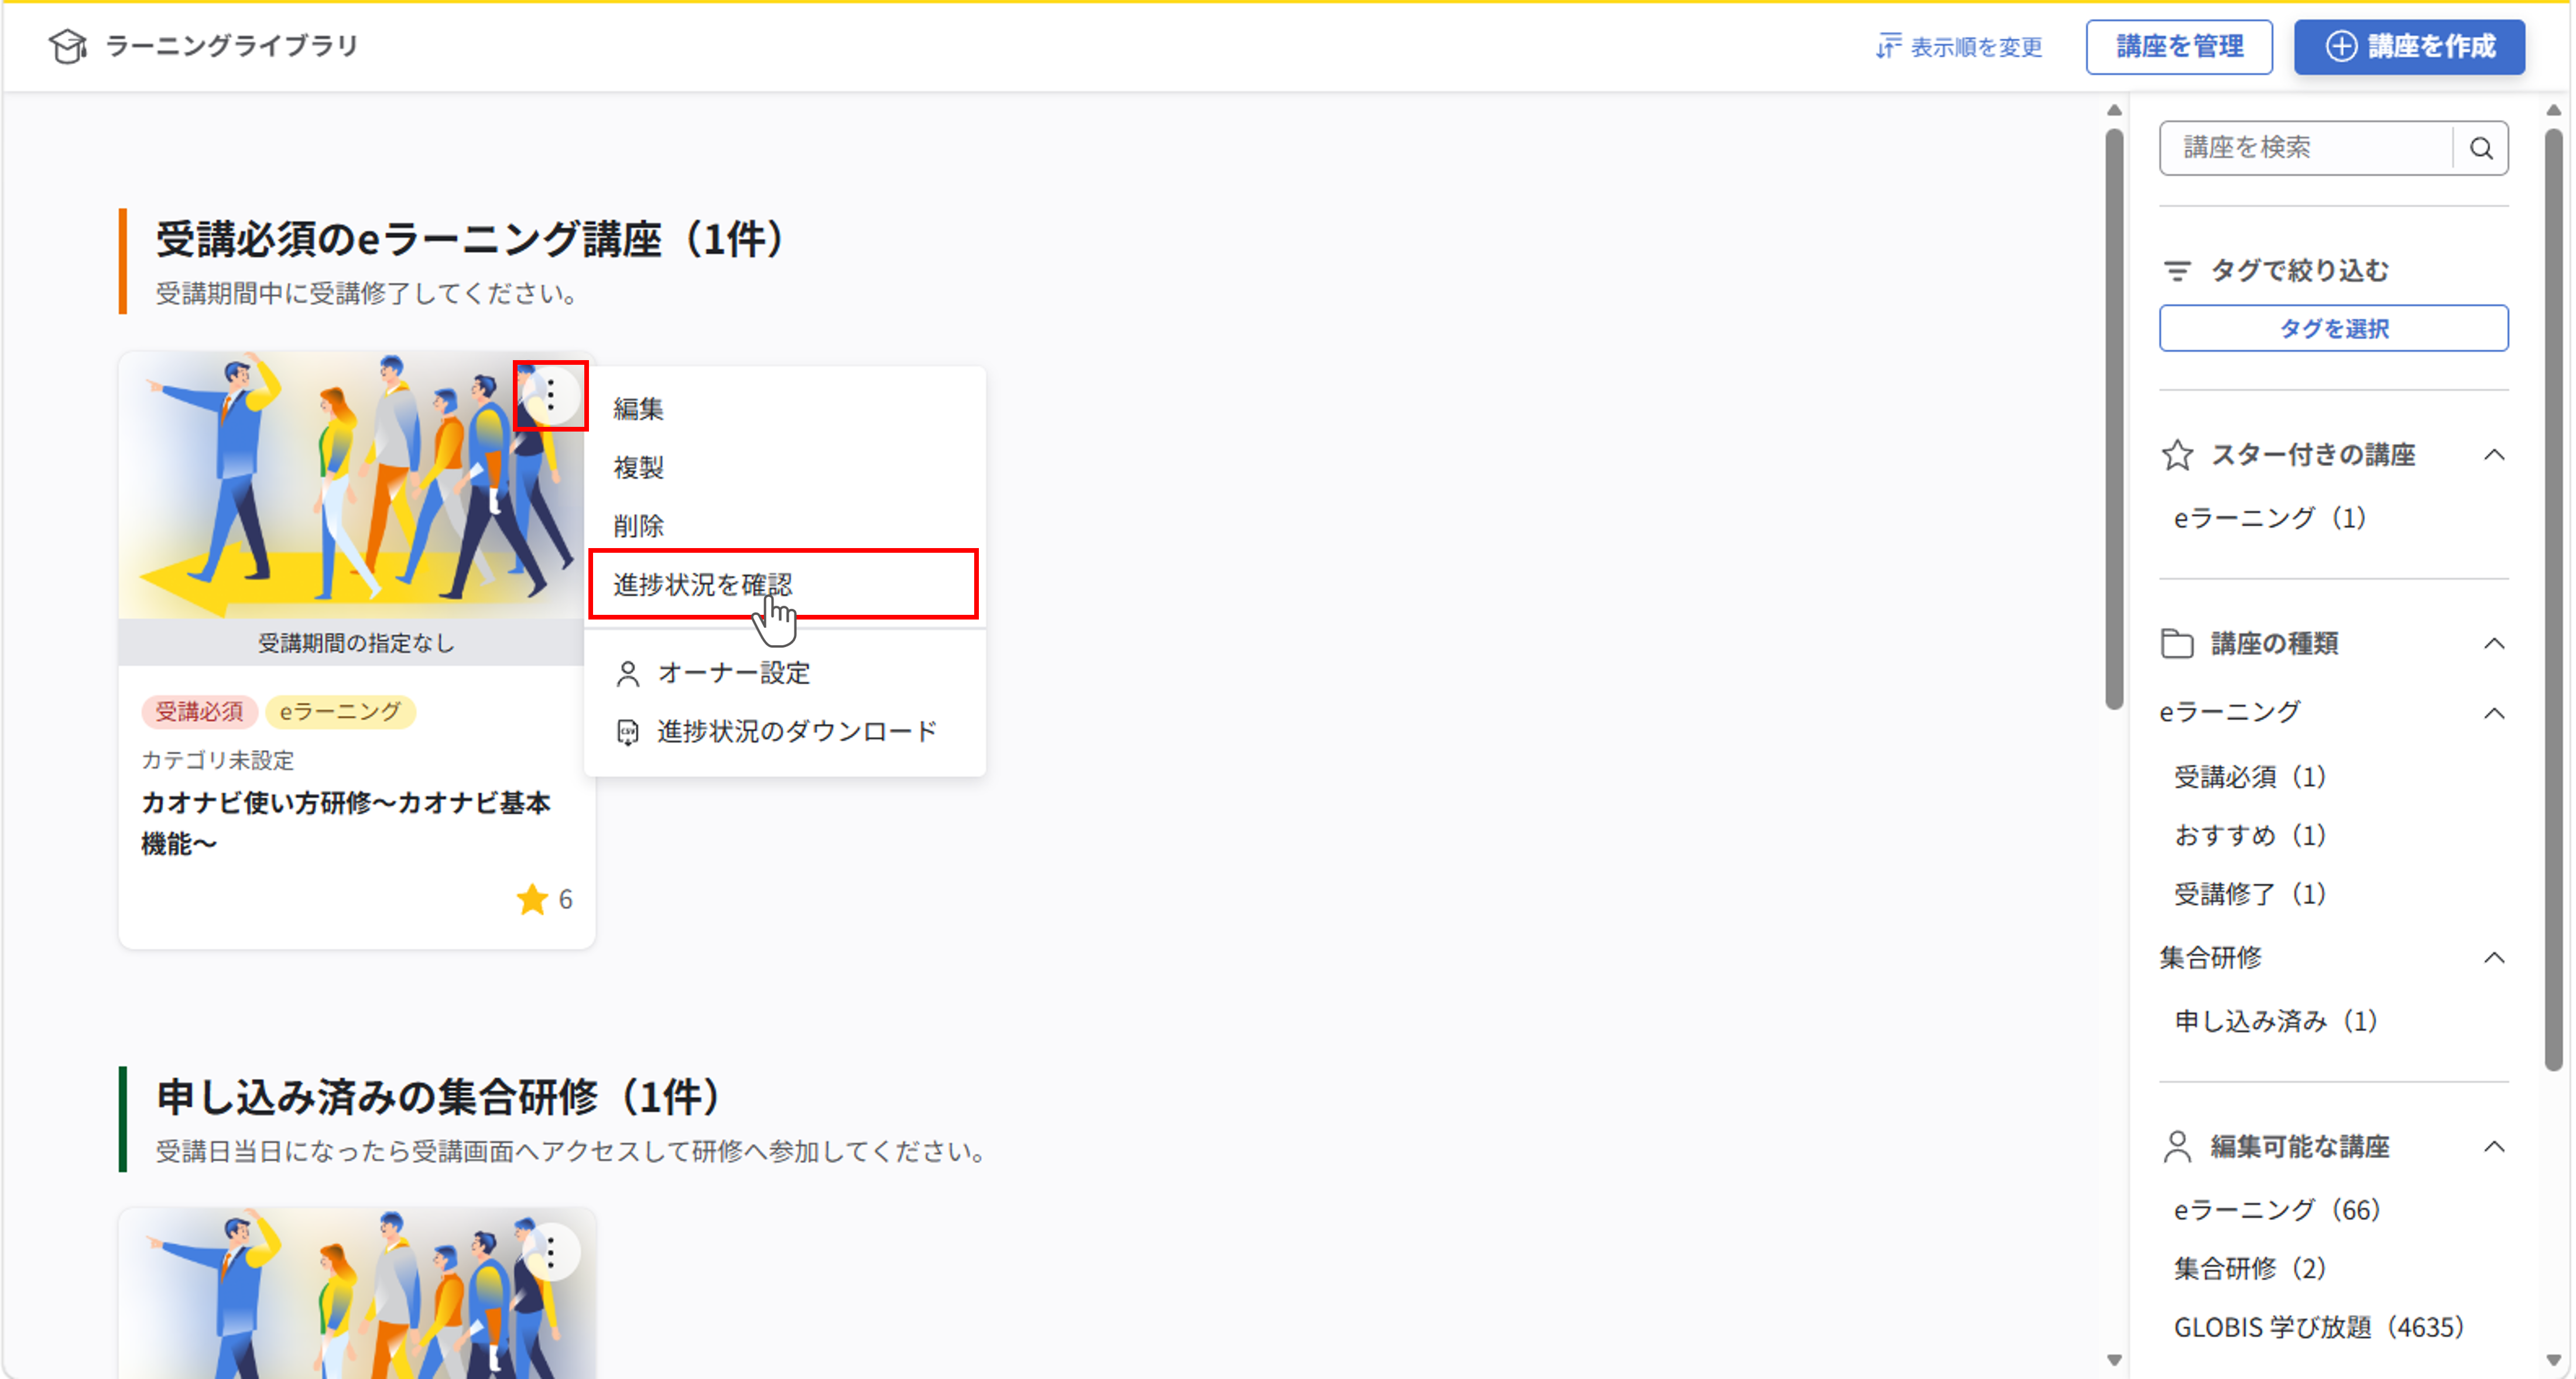Screen dimensions: 2576x1379
Task: Click the search magnifier icon
Action: [x=2481, y=148]
